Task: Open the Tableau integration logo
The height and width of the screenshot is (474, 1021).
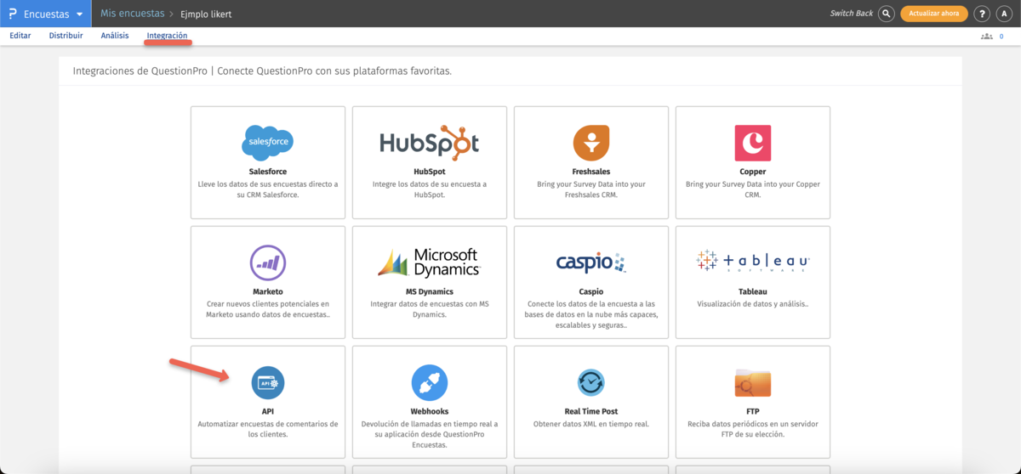Action: (752, 262)
